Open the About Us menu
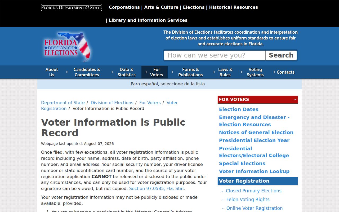The width and height of the screenshot is (339, 212). pyautogui.click(x=52, y=72)
